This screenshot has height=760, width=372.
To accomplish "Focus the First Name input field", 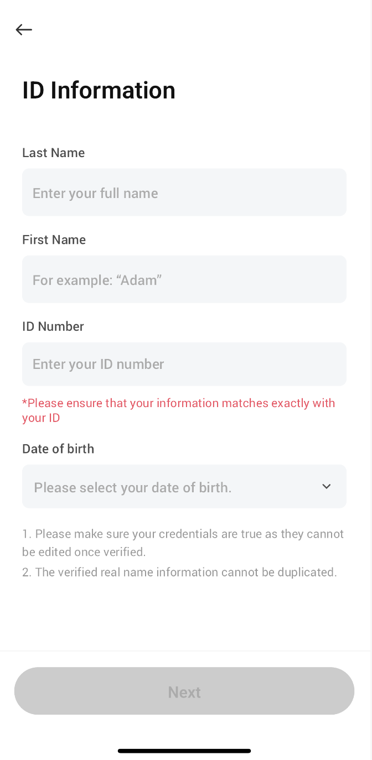I will click(x=184, y=279).
